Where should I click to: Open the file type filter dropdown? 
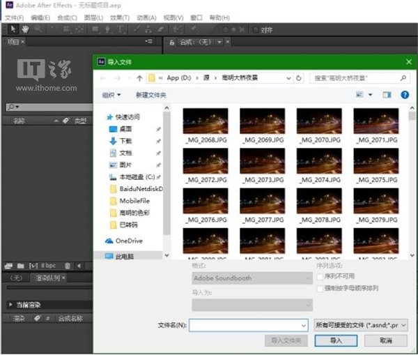361,325
